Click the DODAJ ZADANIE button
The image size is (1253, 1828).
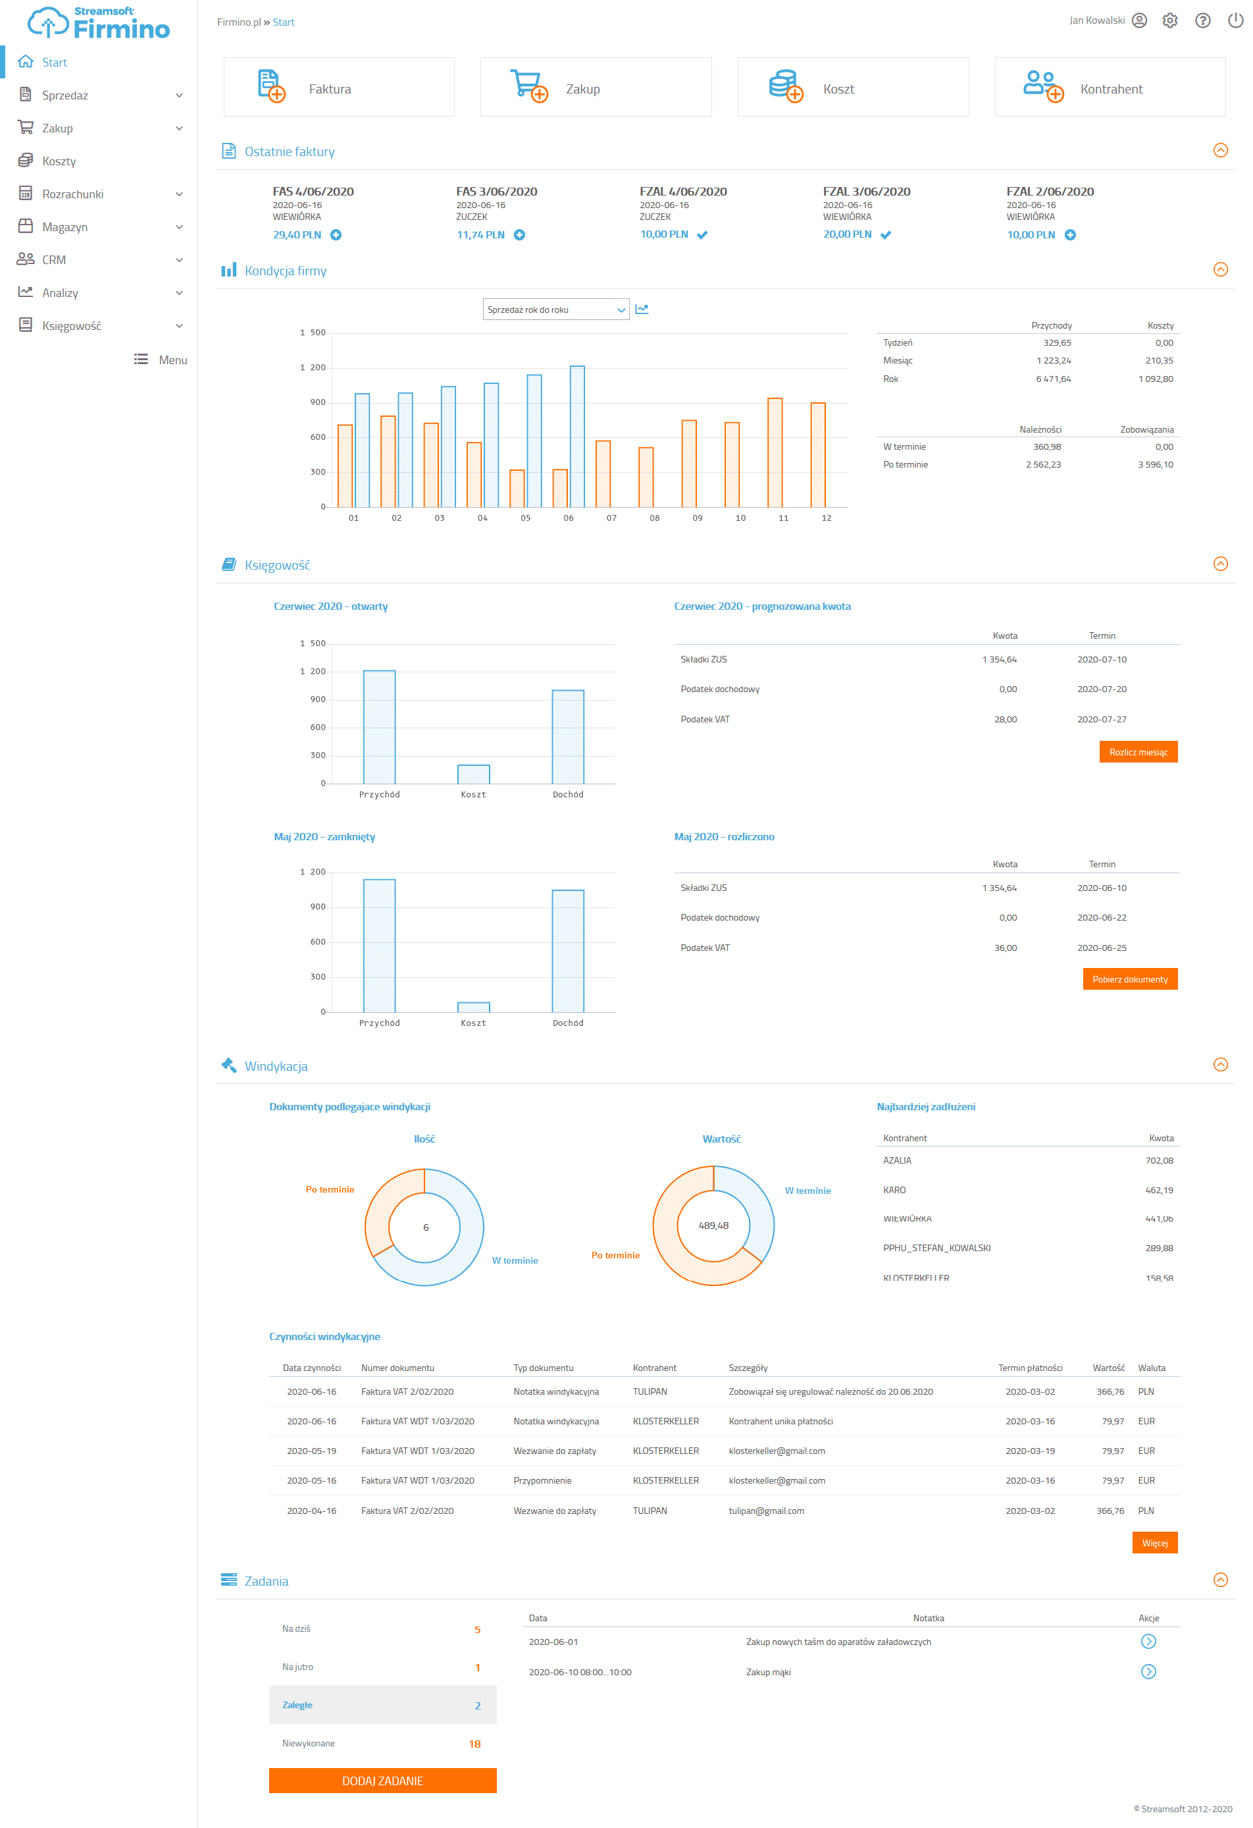[x=382, y=1781]
